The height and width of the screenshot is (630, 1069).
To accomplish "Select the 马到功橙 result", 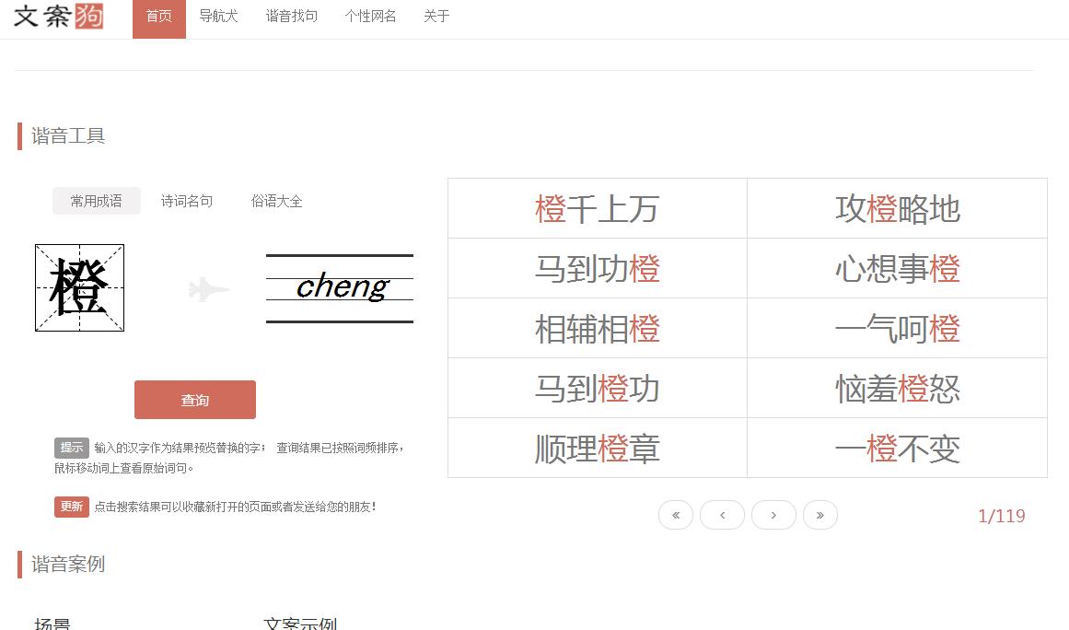I will point(597,268).
